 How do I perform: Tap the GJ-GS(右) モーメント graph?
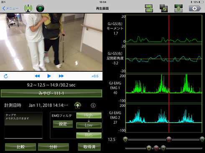[x=164, y=29]
